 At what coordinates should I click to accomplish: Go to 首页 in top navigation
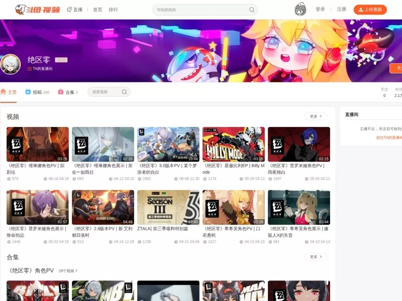97,10
